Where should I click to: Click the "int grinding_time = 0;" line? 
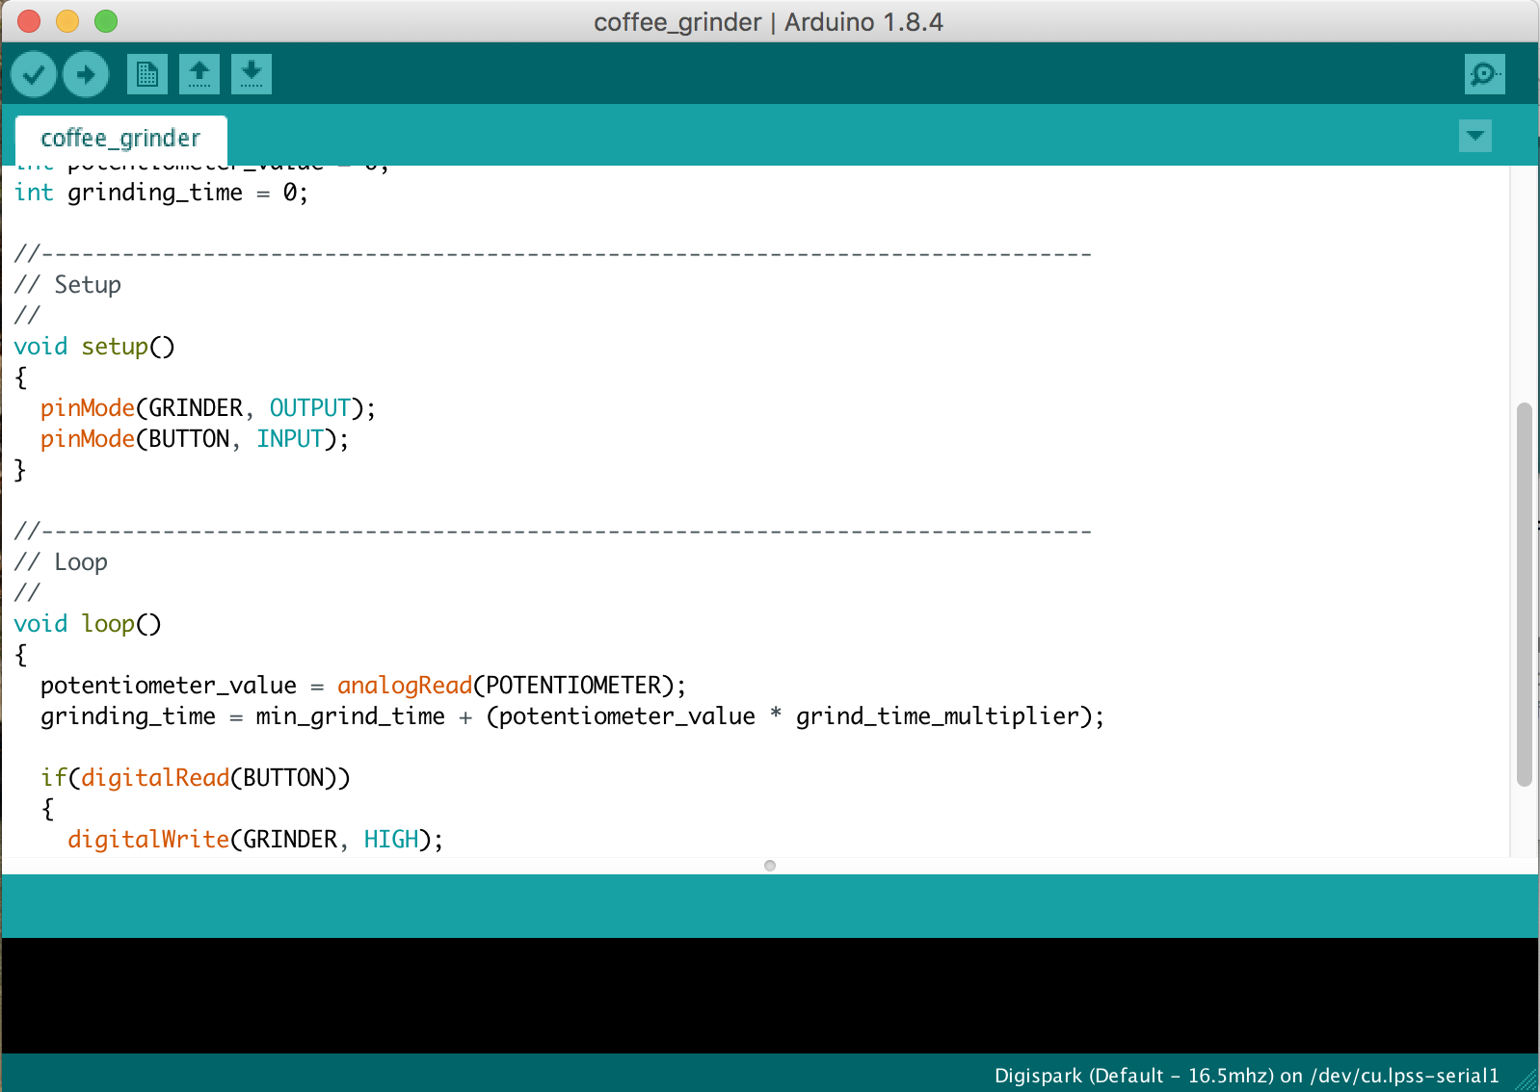(x=161, y=193)
